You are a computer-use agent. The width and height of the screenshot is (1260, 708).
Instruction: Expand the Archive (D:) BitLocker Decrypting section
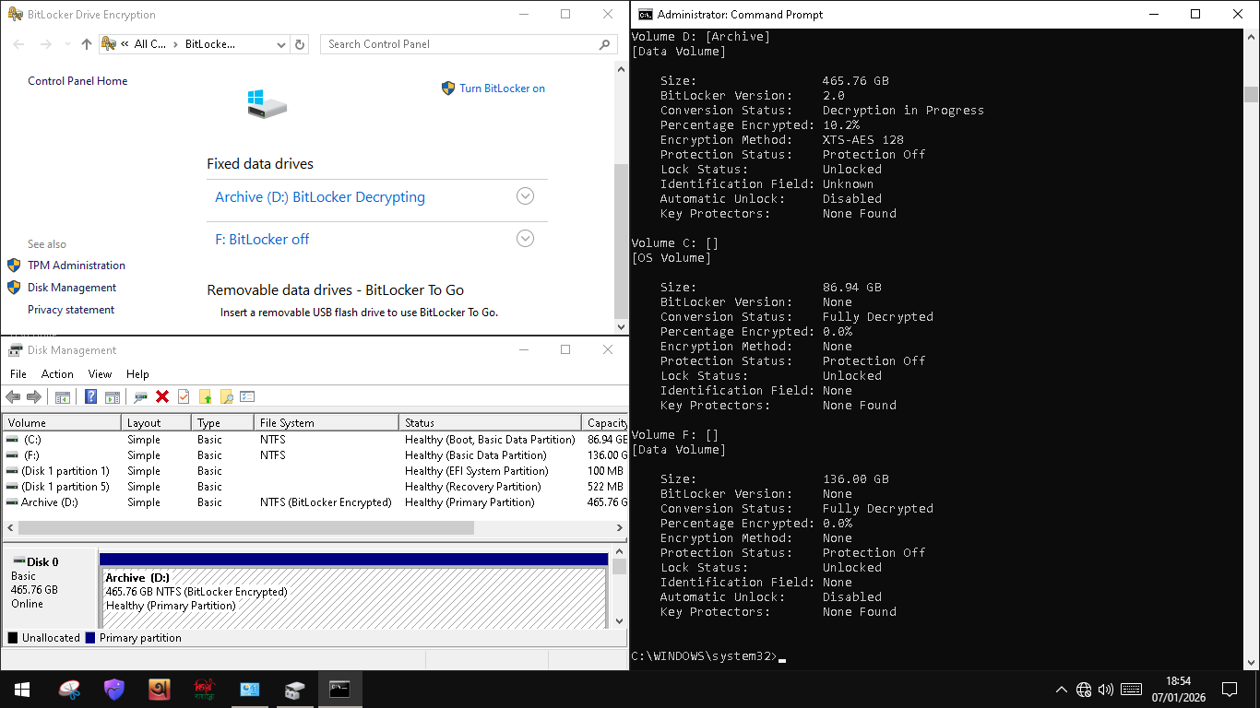[525, 196]
